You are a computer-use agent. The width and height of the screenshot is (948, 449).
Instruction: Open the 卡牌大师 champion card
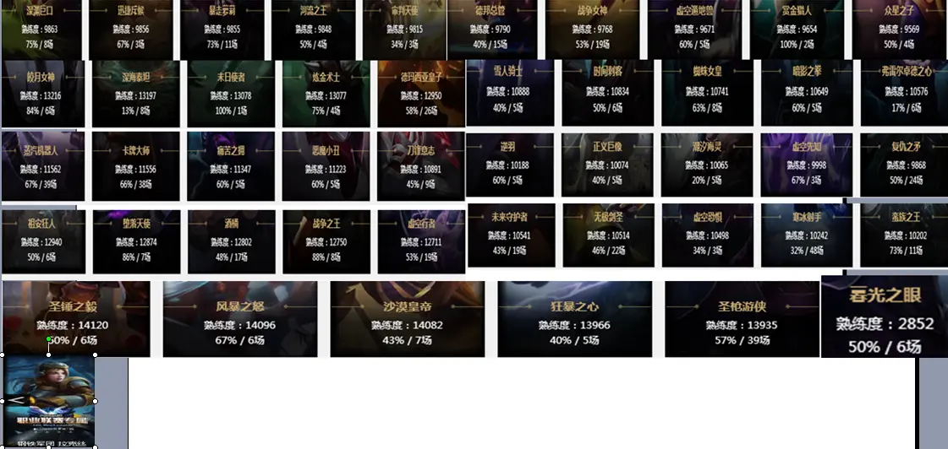(136, 166)
